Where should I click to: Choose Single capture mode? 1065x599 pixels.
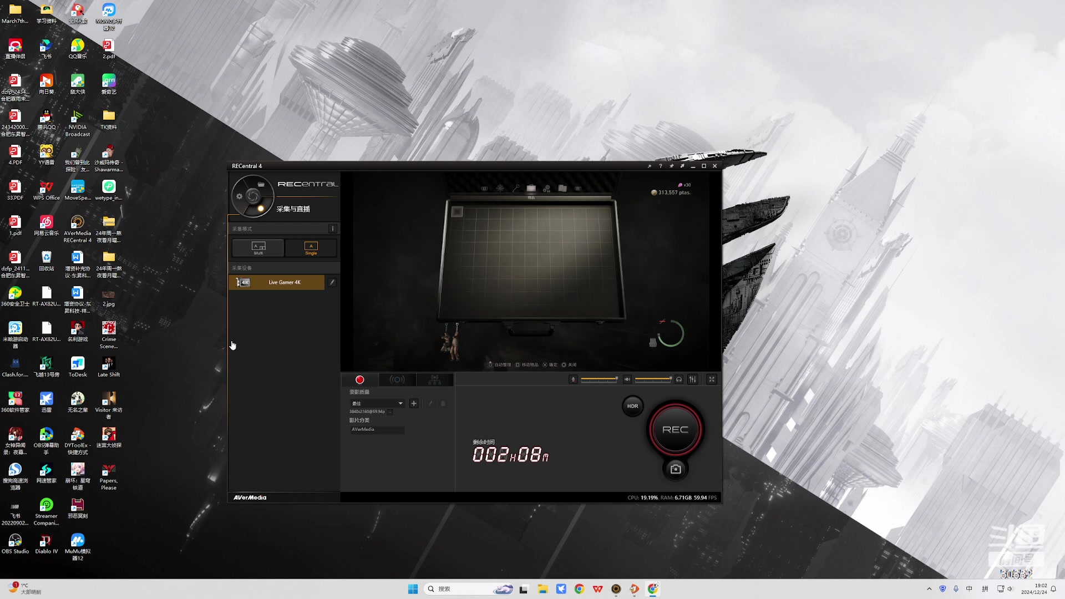point(311,248)
